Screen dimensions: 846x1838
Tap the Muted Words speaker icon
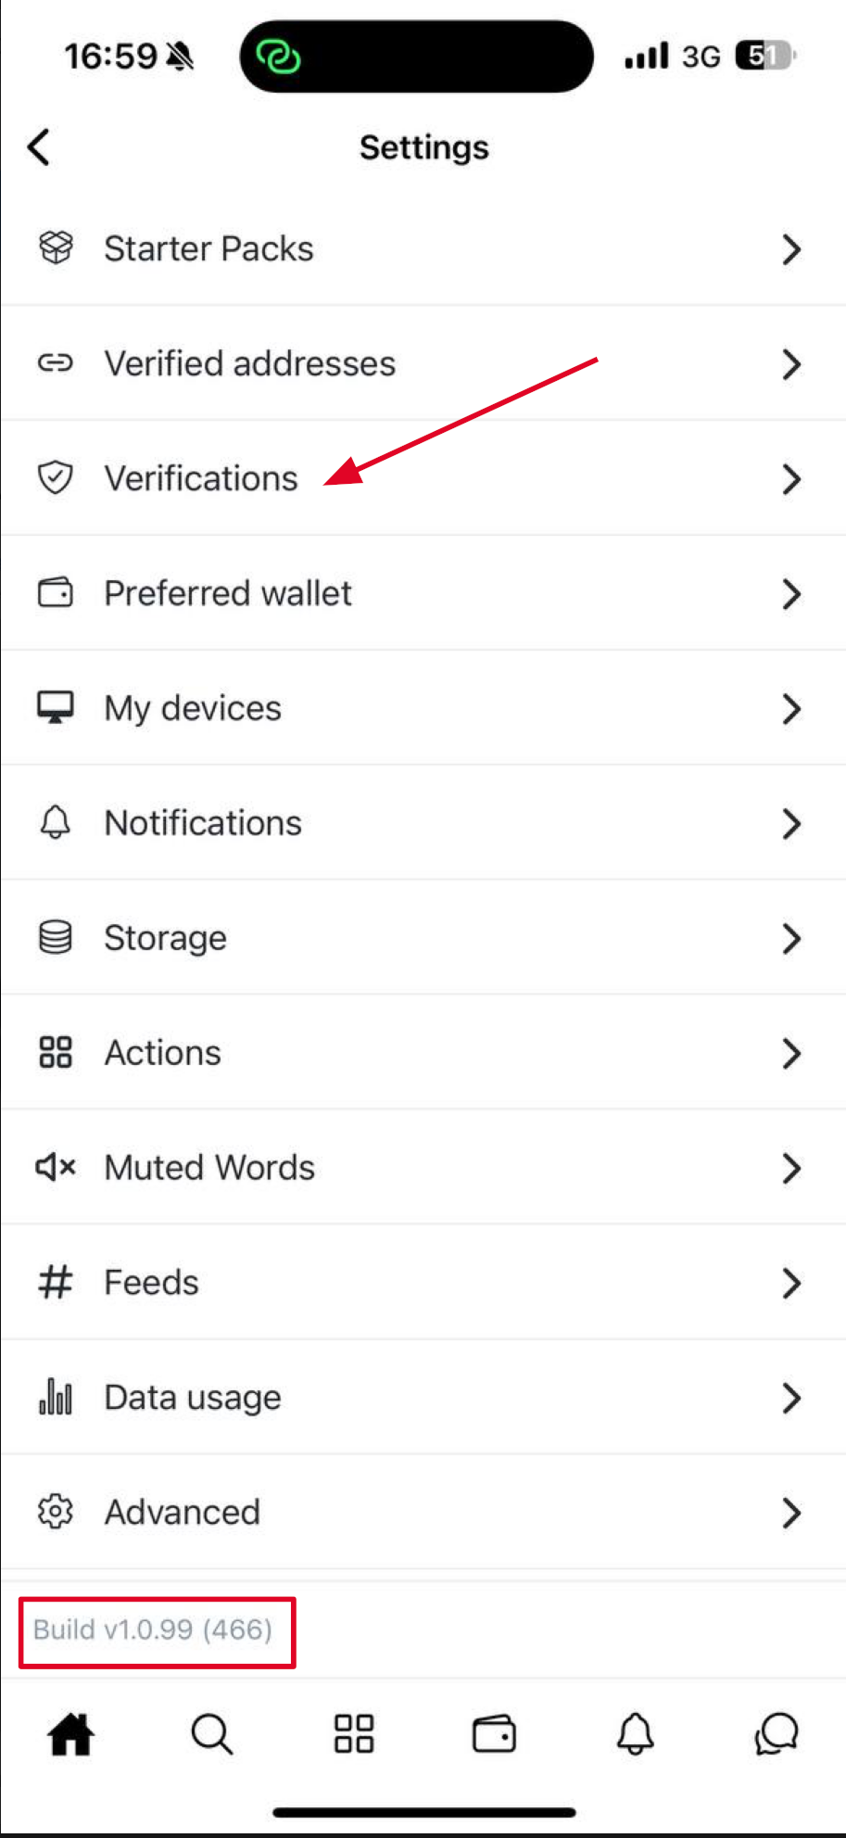click(x=56, y=1168)
